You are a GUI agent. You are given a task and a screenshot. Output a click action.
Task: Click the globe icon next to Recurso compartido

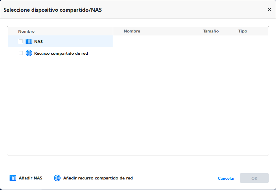tap(29, 53)
